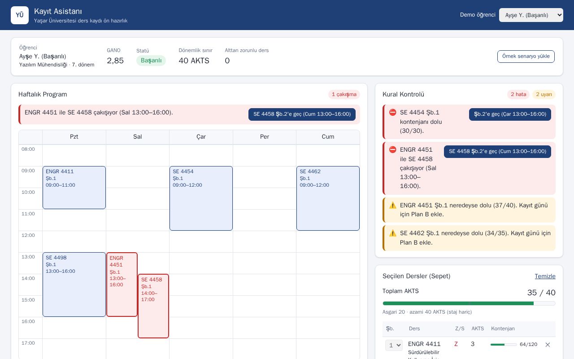Select the SE 4498 block on Monday

coord(74,285)
